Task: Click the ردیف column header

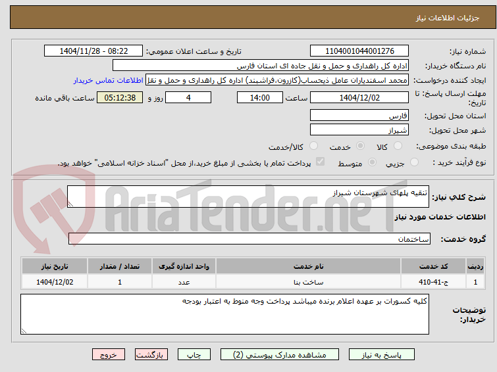Action: point(475,266)
